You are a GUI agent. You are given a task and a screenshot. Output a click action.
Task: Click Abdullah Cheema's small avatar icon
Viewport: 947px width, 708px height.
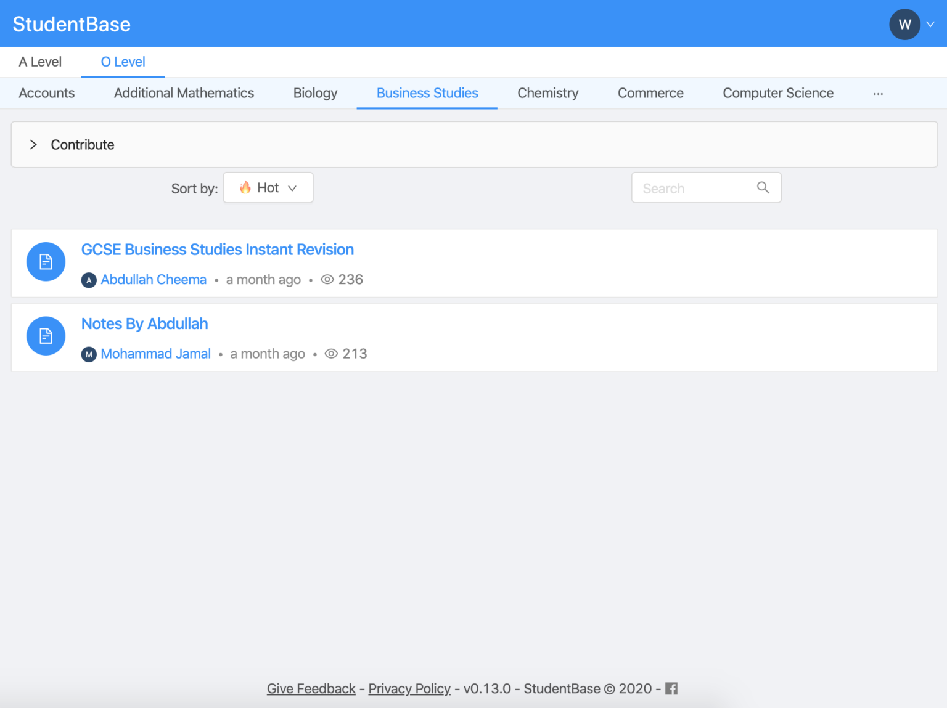89,280
